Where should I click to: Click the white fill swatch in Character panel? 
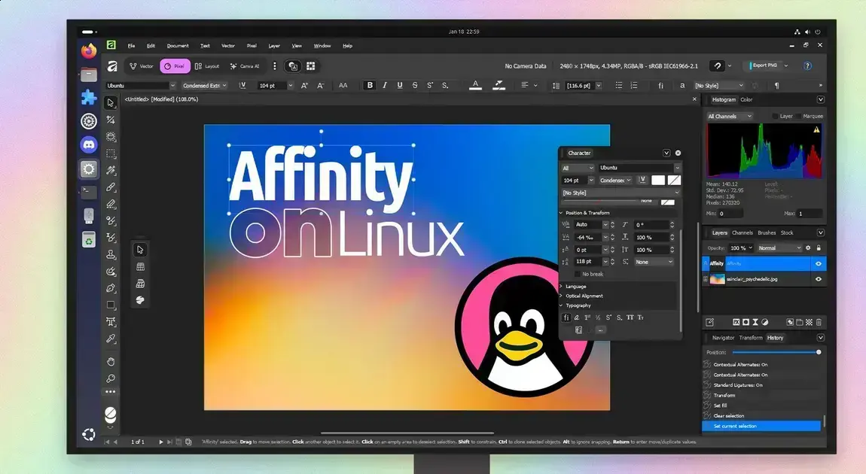click(658, 181)
